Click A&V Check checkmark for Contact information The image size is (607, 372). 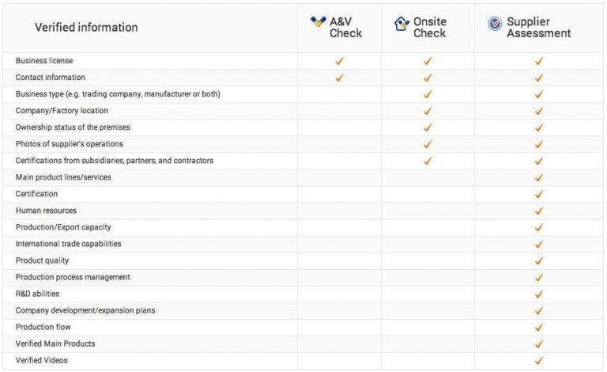pos(339,78)
